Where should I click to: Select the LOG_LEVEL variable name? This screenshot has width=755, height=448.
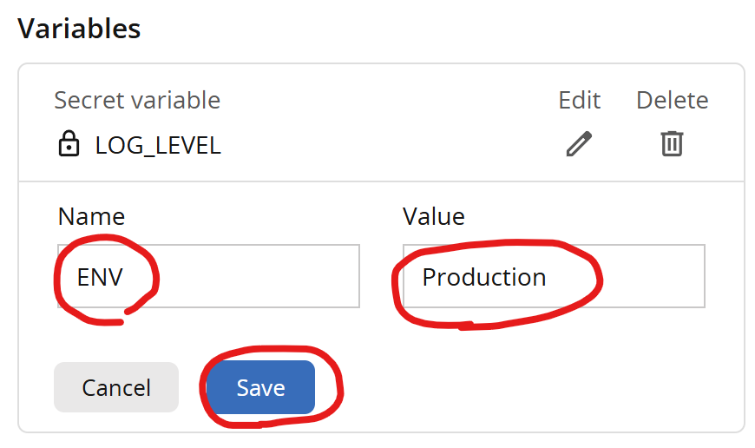pos(158,146)
